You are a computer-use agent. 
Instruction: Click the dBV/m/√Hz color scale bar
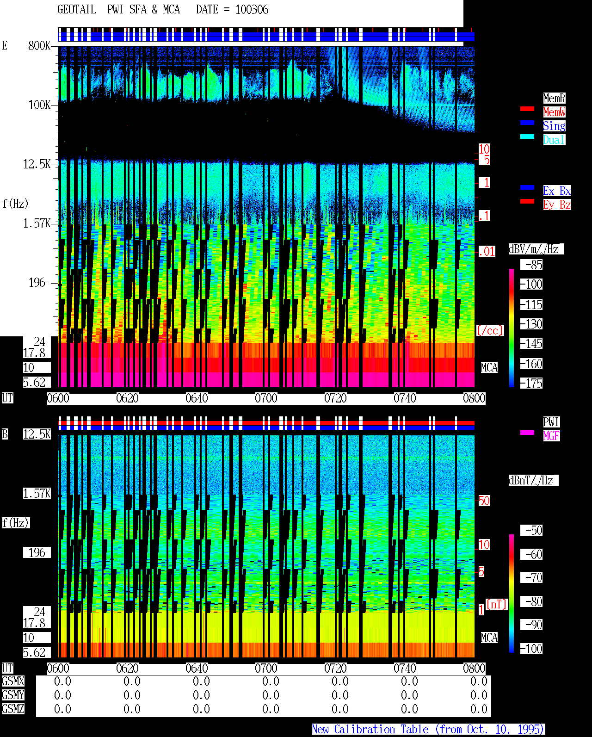pyautogui.click(x=512, y=328)
